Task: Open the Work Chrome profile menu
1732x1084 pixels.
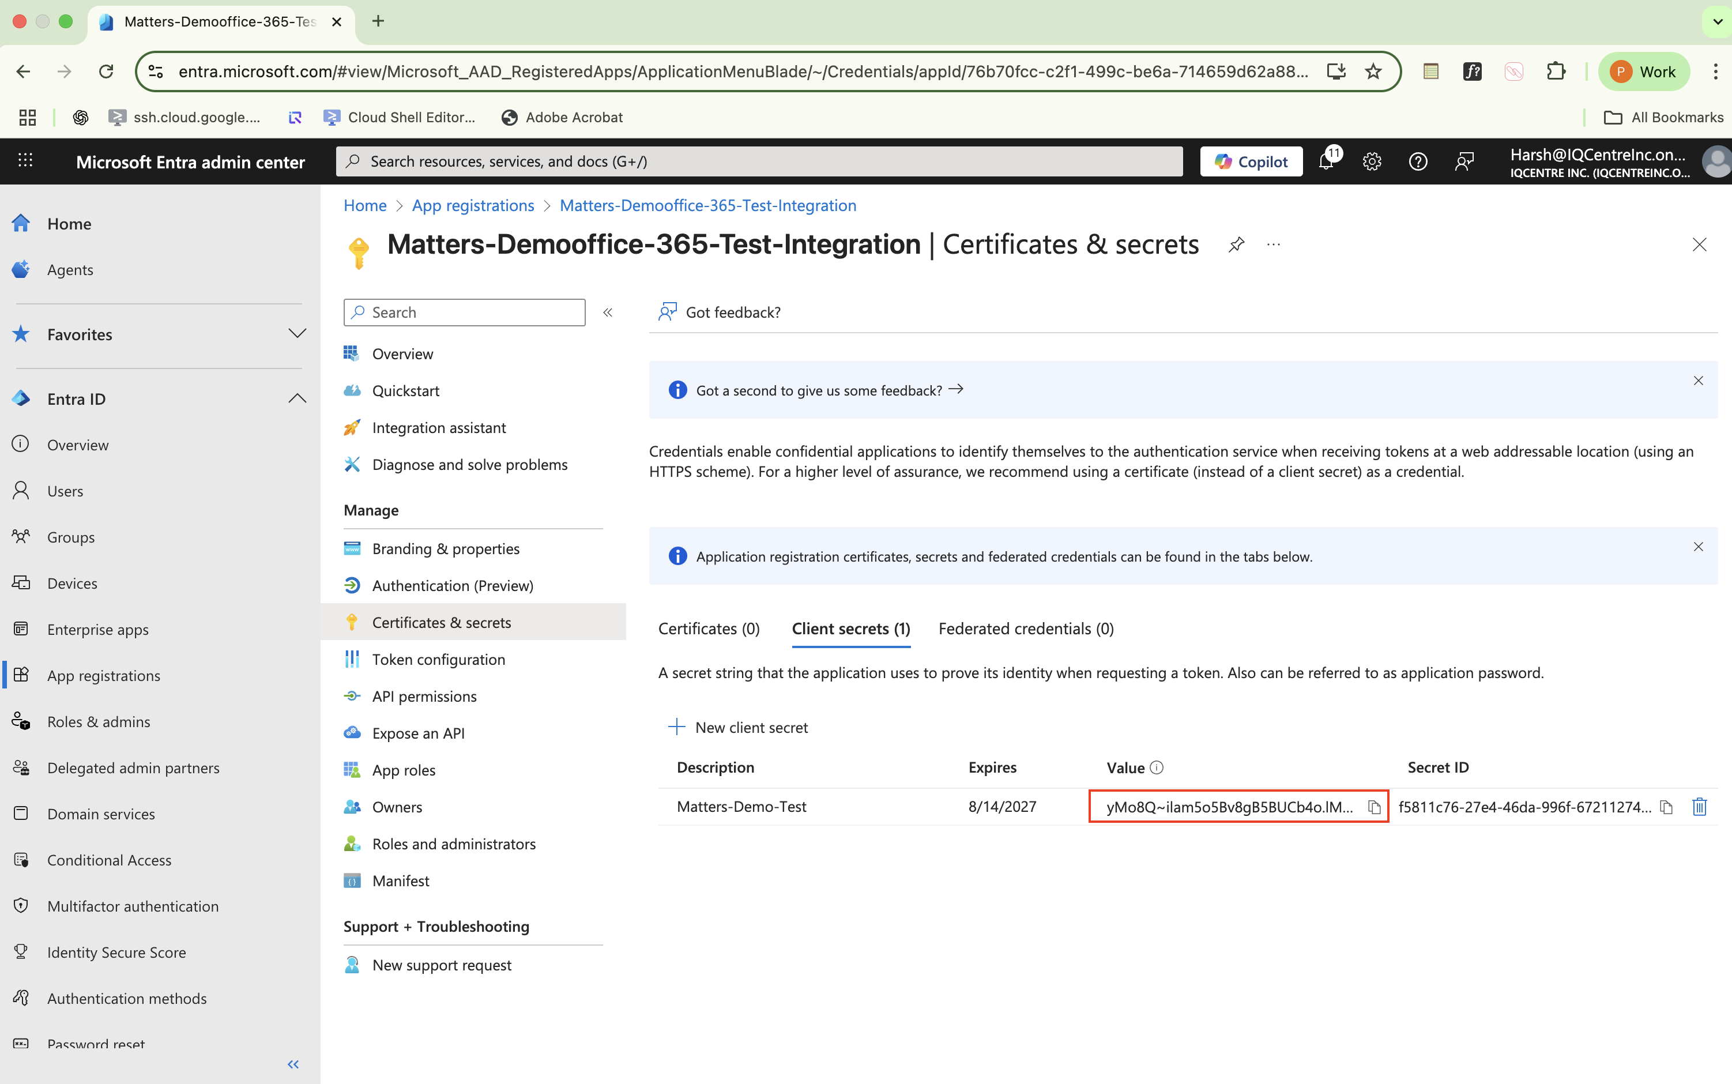Action: [1643, 71]
